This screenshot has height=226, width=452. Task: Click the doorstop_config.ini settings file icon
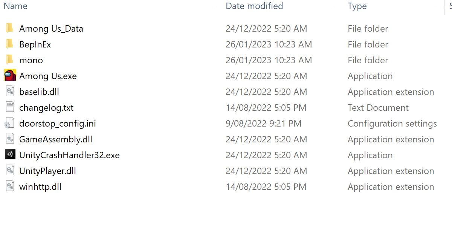9,124
